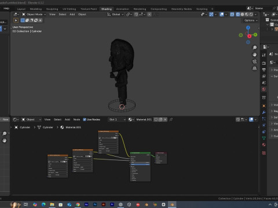Click the Z axis on the navigation gizmo
The image size is (278, 208).
point(248,28)
